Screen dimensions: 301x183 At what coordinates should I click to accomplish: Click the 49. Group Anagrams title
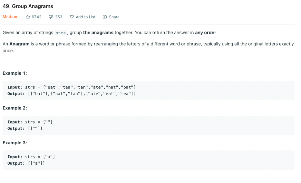click(x=28, y=6)
